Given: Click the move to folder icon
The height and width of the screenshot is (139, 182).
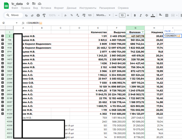Looking at the screenshot, I should pyautogui.click(x=34, y=4).
